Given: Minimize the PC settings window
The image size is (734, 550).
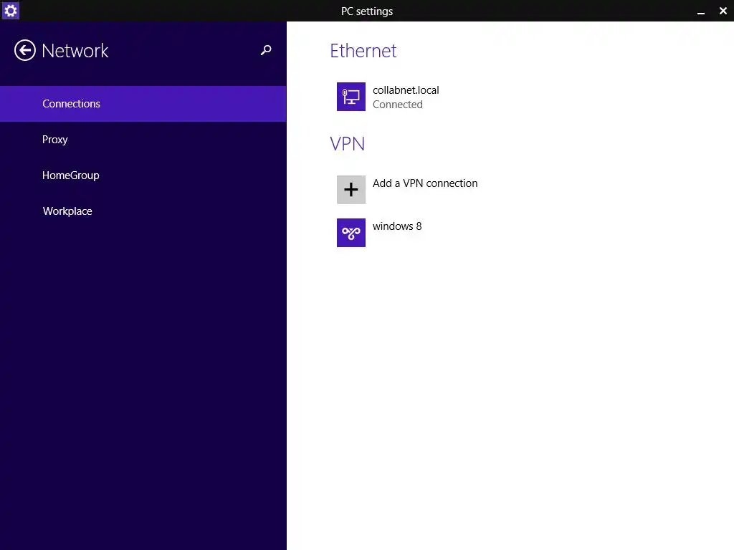Looking at the screenshot, I should point(701,11).
